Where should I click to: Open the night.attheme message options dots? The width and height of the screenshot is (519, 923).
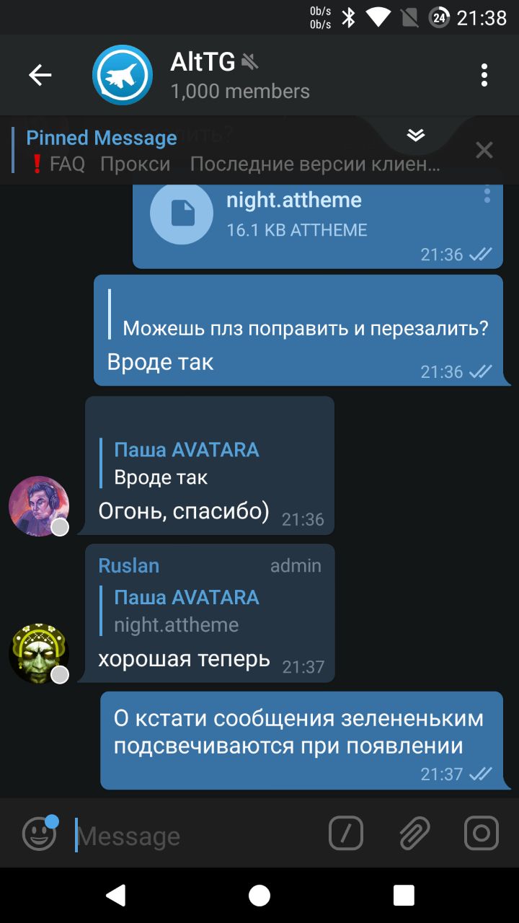[487, 195]
